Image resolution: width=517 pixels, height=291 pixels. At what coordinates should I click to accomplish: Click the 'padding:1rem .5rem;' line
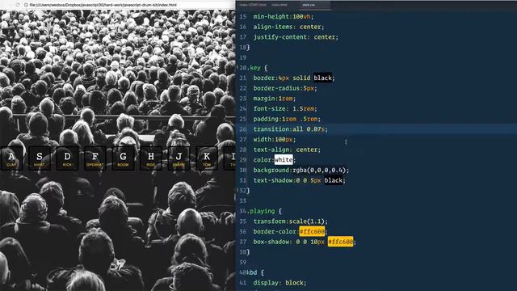coord(287,119)
